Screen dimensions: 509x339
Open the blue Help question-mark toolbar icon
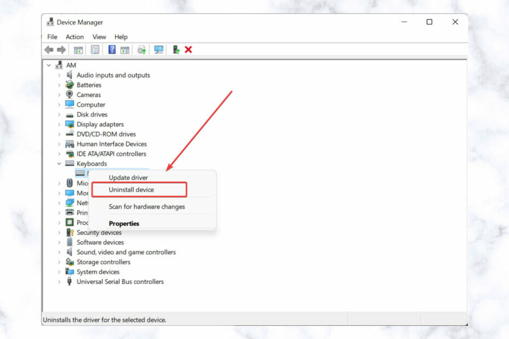pos(112,50)
